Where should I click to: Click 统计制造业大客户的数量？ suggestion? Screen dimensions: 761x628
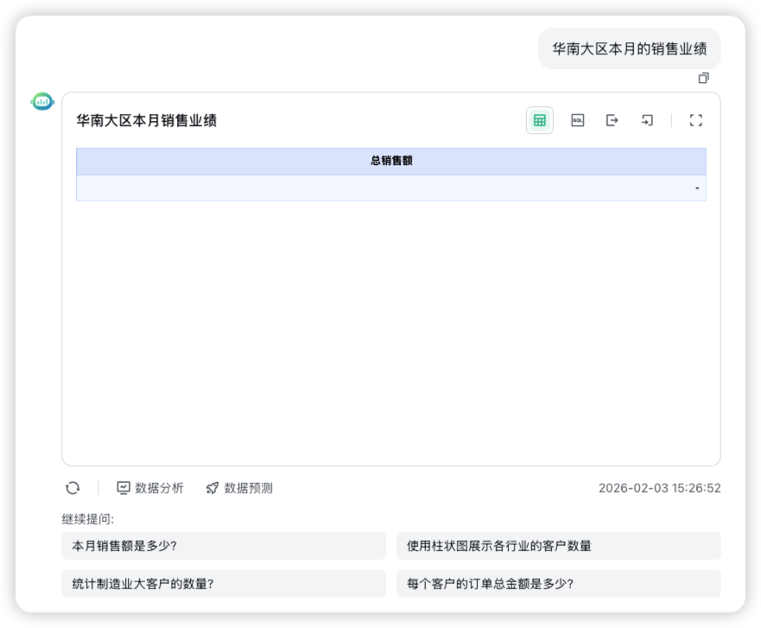click(x=224, y=583)
